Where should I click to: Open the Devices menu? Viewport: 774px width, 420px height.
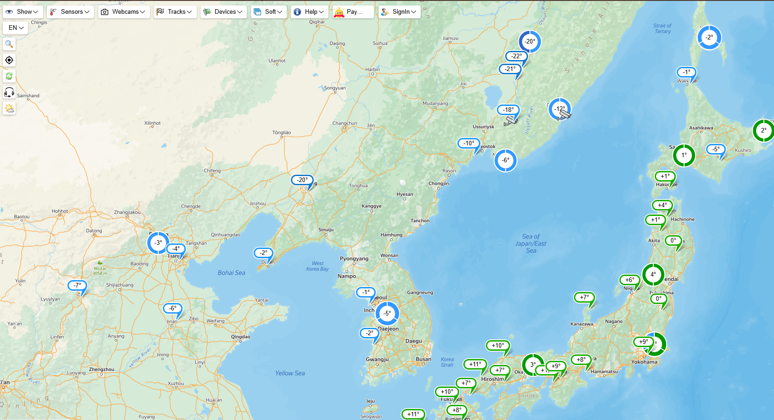click(223, 12)
